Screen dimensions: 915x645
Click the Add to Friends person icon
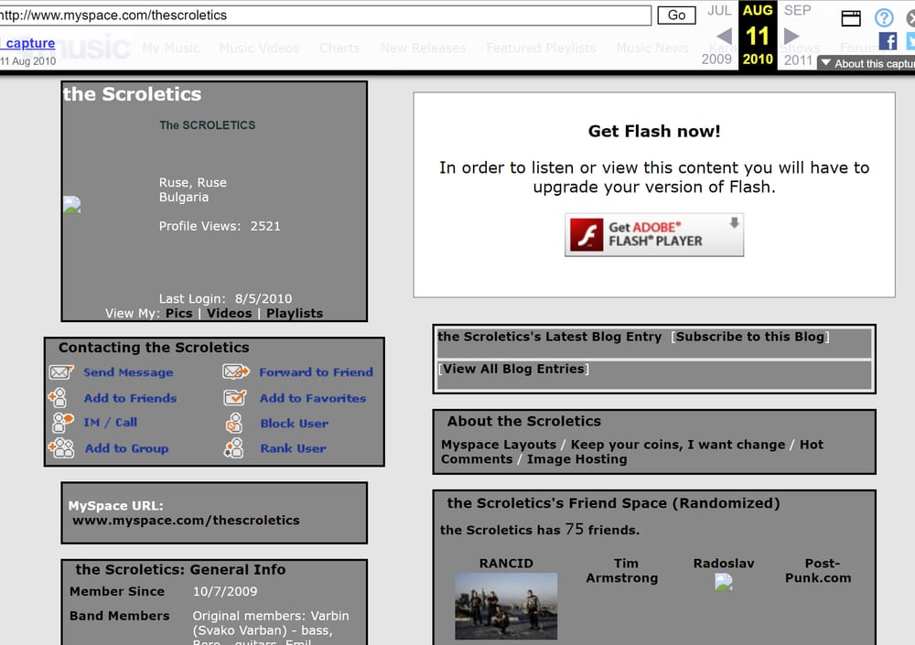[x=58, y=397]
